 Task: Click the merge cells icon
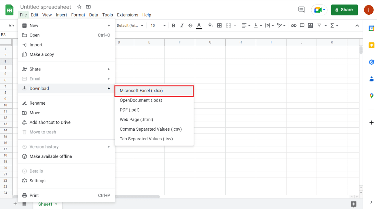coord(228,25)
